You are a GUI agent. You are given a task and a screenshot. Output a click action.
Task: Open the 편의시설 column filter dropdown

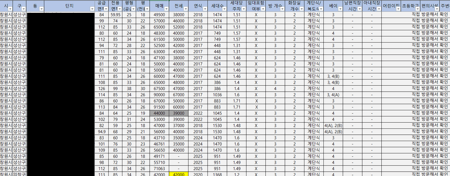click(436, 9)
